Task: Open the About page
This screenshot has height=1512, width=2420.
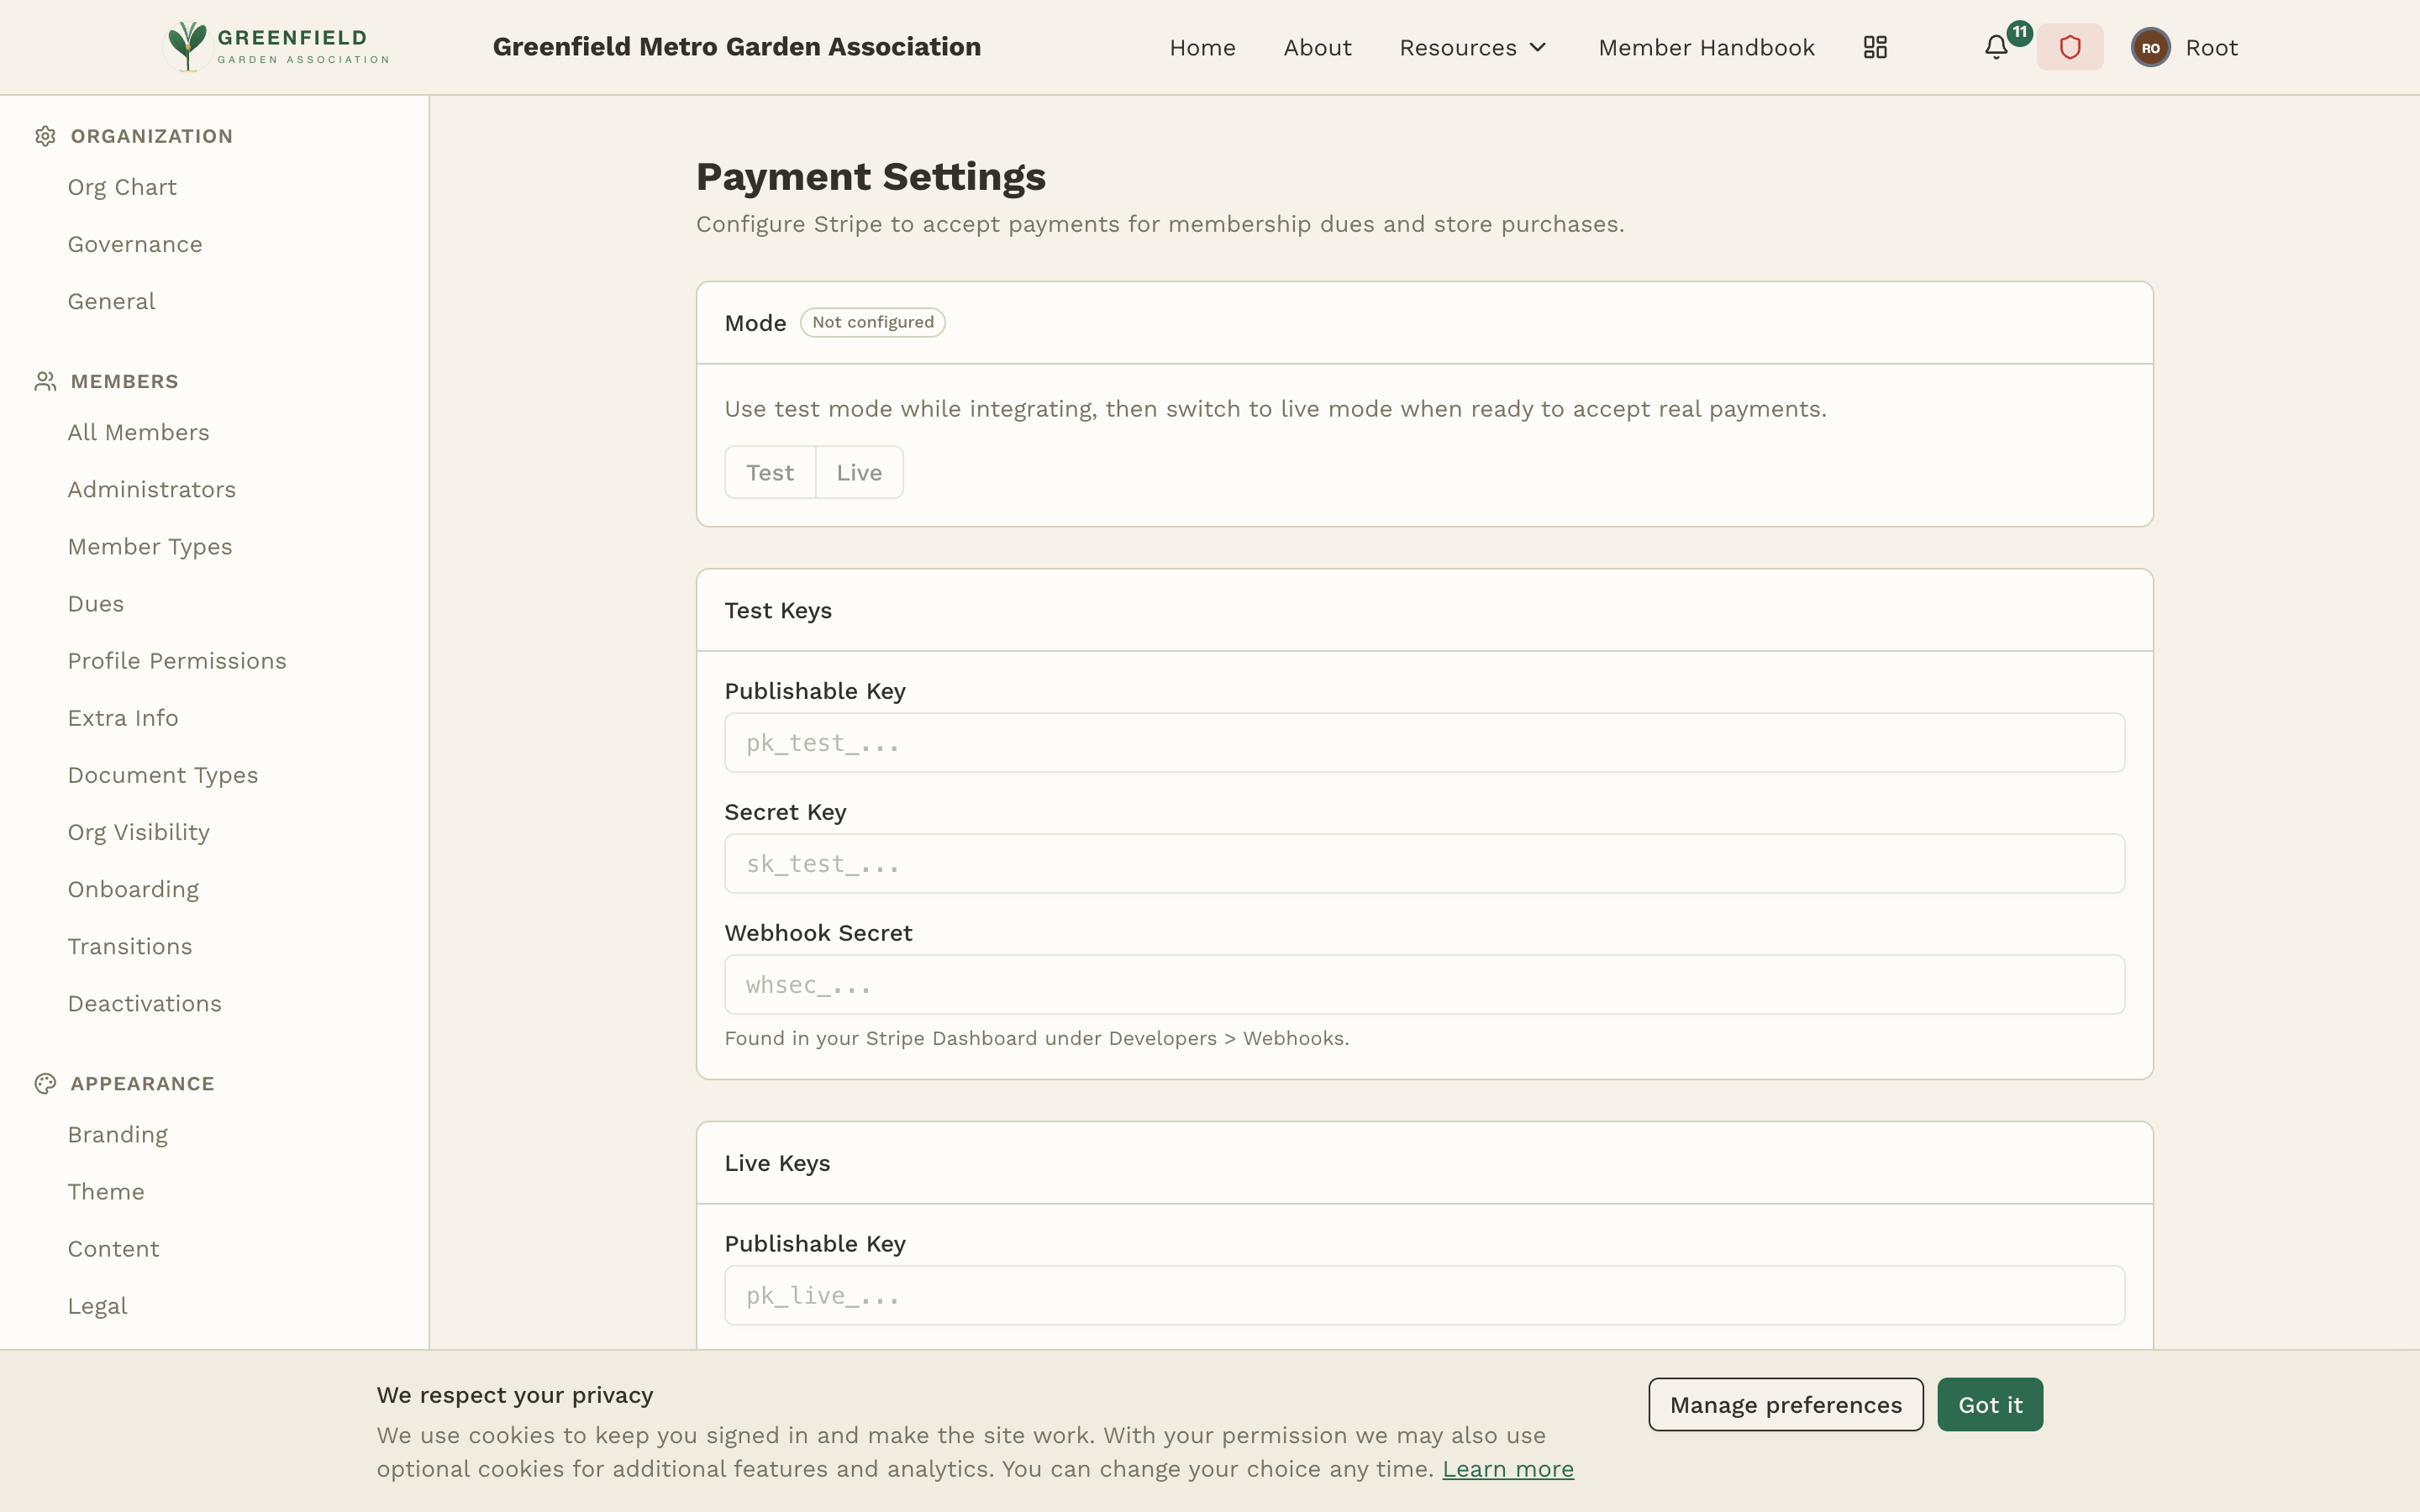Action: tap(1317, 47)
